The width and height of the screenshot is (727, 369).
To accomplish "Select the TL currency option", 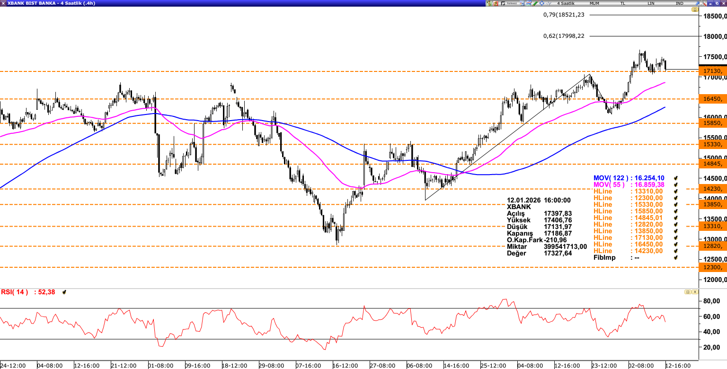I will [x=622, y=3].
